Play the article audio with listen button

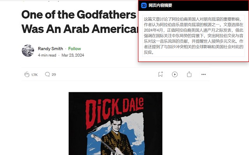point(175,74)
